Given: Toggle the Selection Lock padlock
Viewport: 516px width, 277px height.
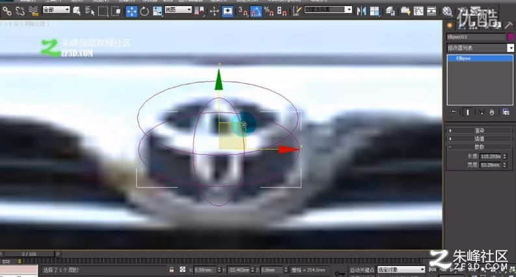Looking at the screenshot, I should [171, 270].
